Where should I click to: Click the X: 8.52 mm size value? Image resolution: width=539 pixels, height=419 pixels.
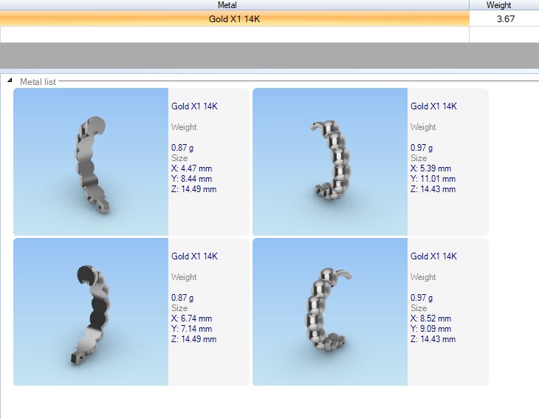[x=433, y=318]
